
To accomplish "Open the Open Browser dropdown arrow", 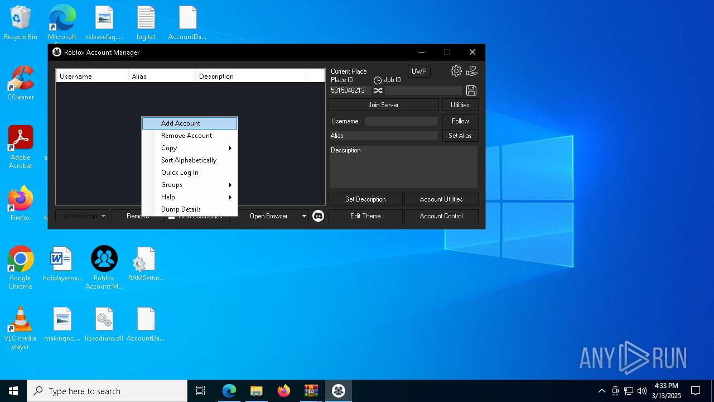I will (304, 216).
